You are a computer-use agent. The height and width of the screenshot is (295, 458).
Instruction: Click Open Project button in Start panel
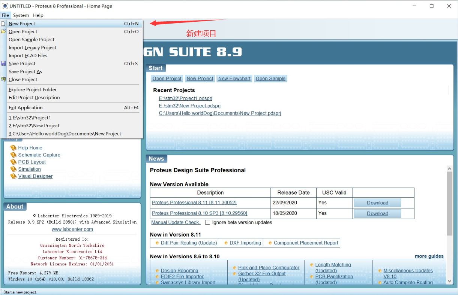click(167, 79)
